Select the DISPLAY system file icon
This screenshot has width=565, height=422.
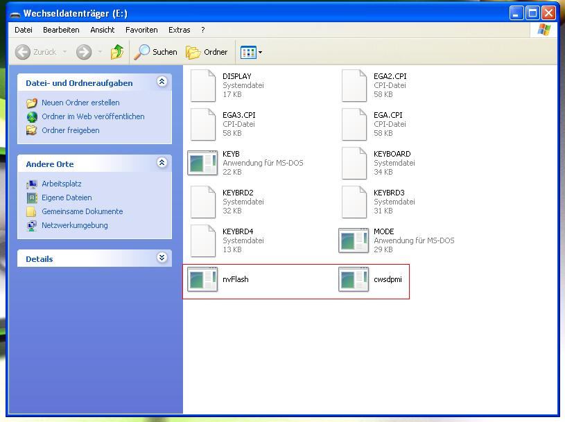203,86
